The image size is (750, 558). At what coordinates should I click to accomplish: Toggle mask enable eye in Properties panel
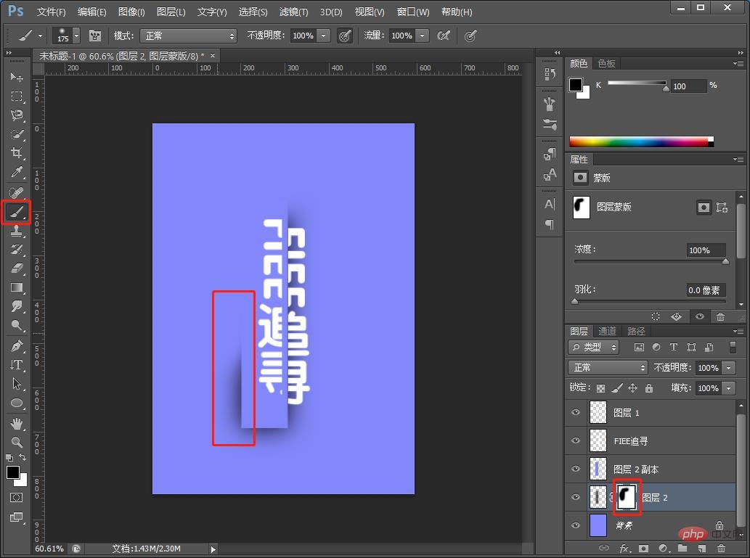tap(700, 316)
